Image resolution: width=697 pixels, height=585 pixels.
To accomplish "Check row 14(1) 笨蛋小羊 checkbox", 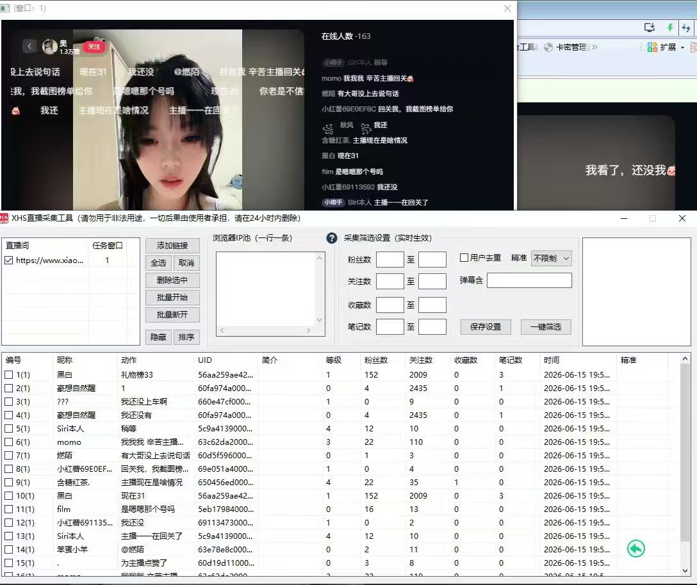I will 9,549.
